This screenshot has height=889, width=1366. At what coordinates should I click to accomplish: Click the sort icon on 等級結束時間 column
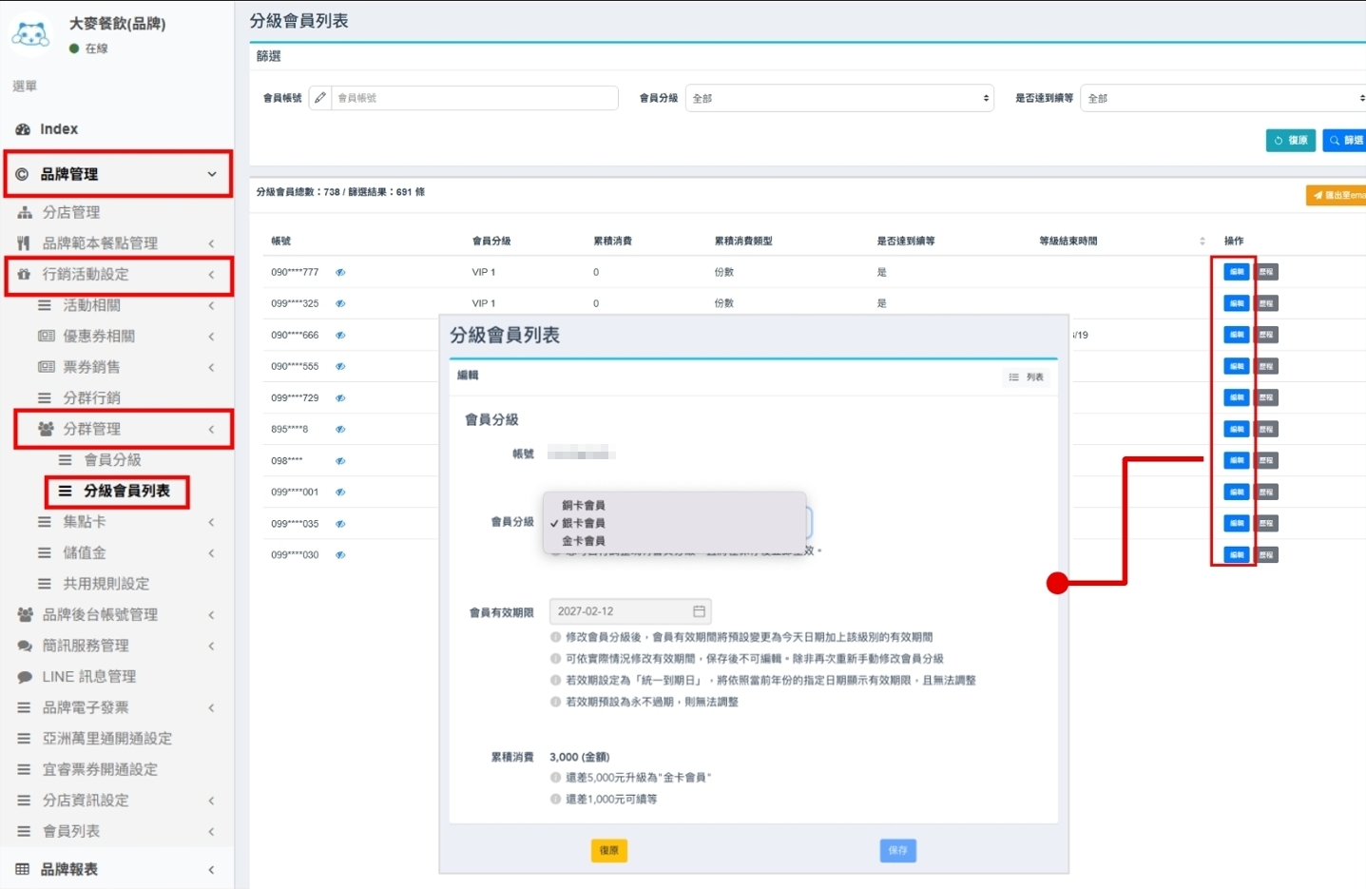pyautogui.click(x=1202, y=242)
